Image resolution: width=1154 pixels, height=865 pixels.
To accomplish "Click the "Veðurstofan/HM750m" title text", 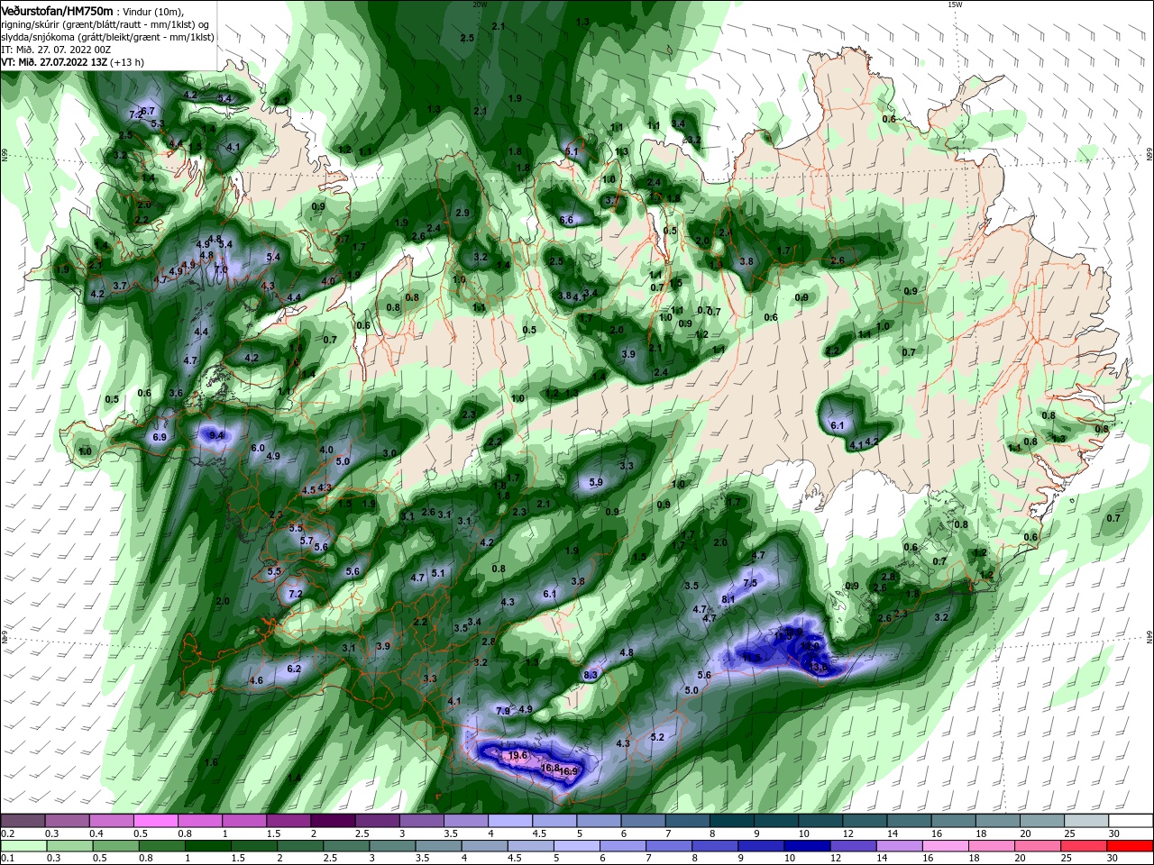I will click(57, 10).
